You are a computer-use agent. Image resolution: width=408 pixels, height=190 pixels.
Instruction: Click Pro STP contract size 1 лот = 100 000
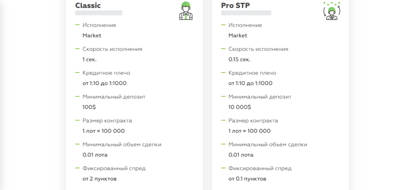coord(249,131)
